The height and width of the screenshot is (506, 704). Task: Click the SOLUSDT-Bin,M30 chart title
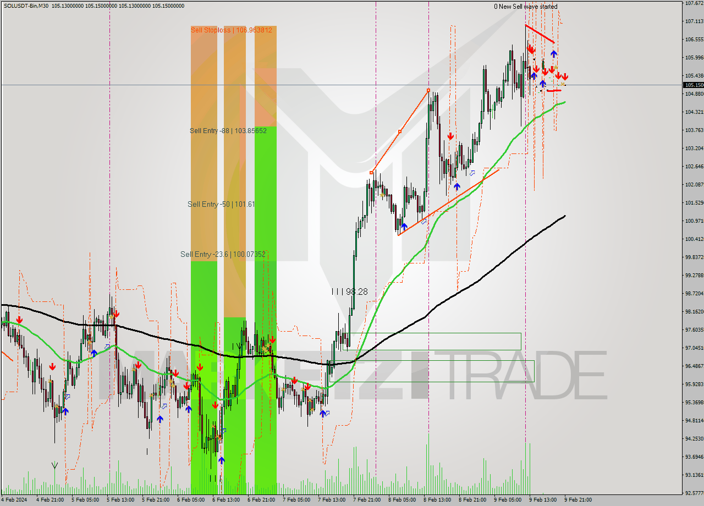click(25, 6)
